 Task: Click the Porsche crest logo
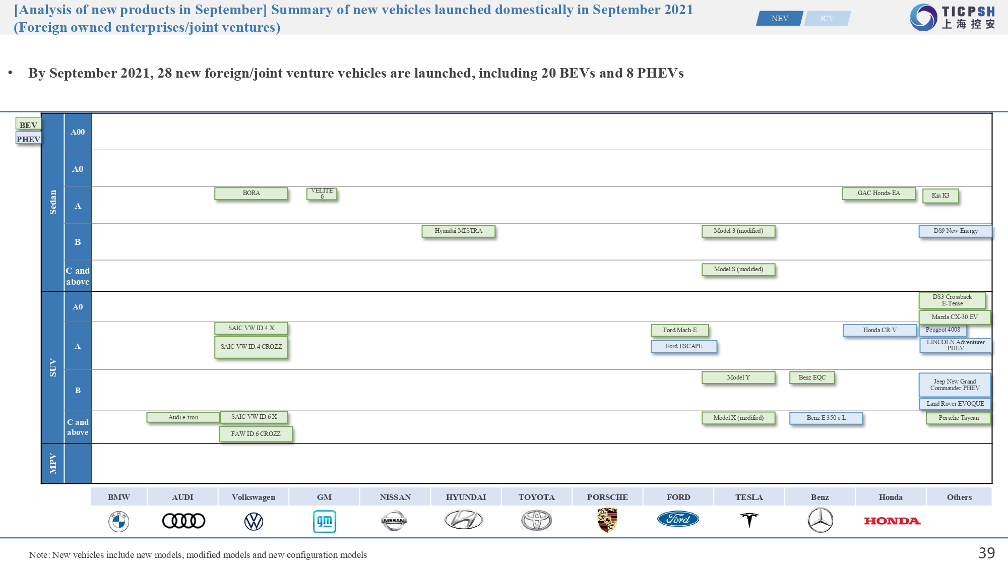pyautogui.click(x=607, y=520)
